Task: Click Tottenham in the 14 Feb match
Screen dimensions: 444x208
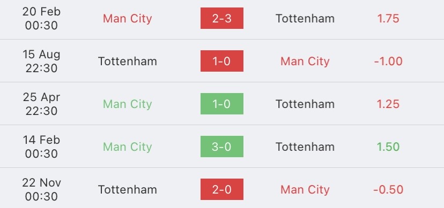Action: [305, 147]
